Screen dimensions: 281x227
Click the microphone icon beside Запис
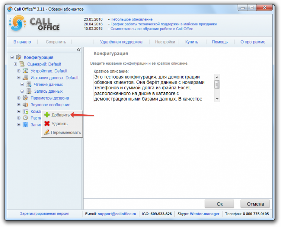[x=25, y=124]
